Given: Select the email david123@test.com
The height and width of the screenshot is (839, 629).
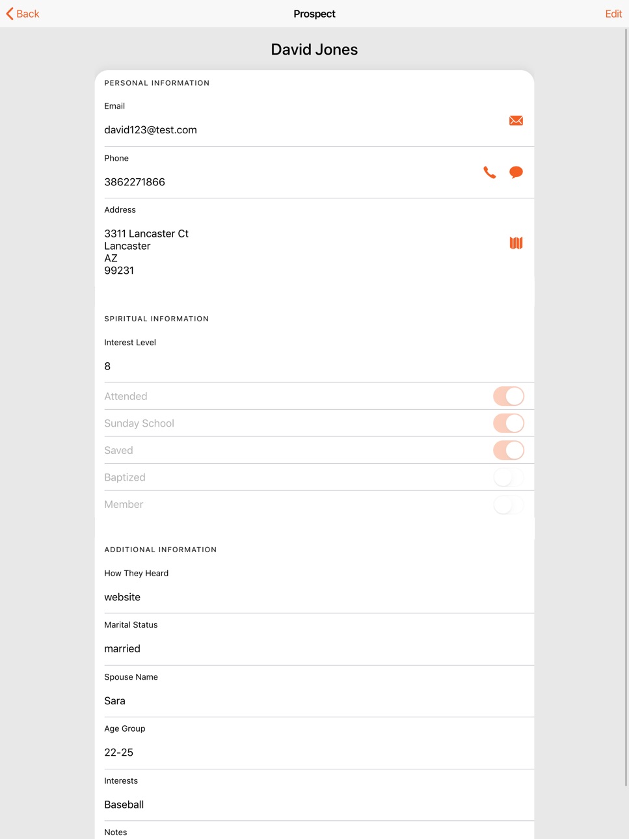Looking at the screenshot, I should click(150, 130).
